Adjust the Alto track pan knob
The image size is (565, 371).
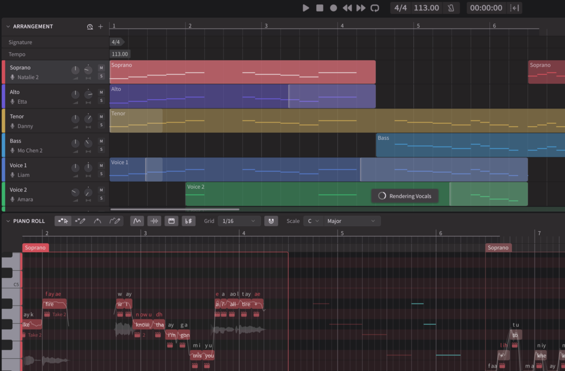88,94
